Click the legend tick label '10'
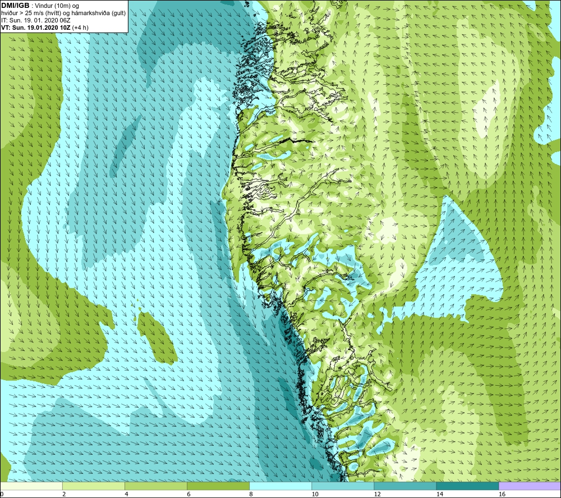 (315, 494)
